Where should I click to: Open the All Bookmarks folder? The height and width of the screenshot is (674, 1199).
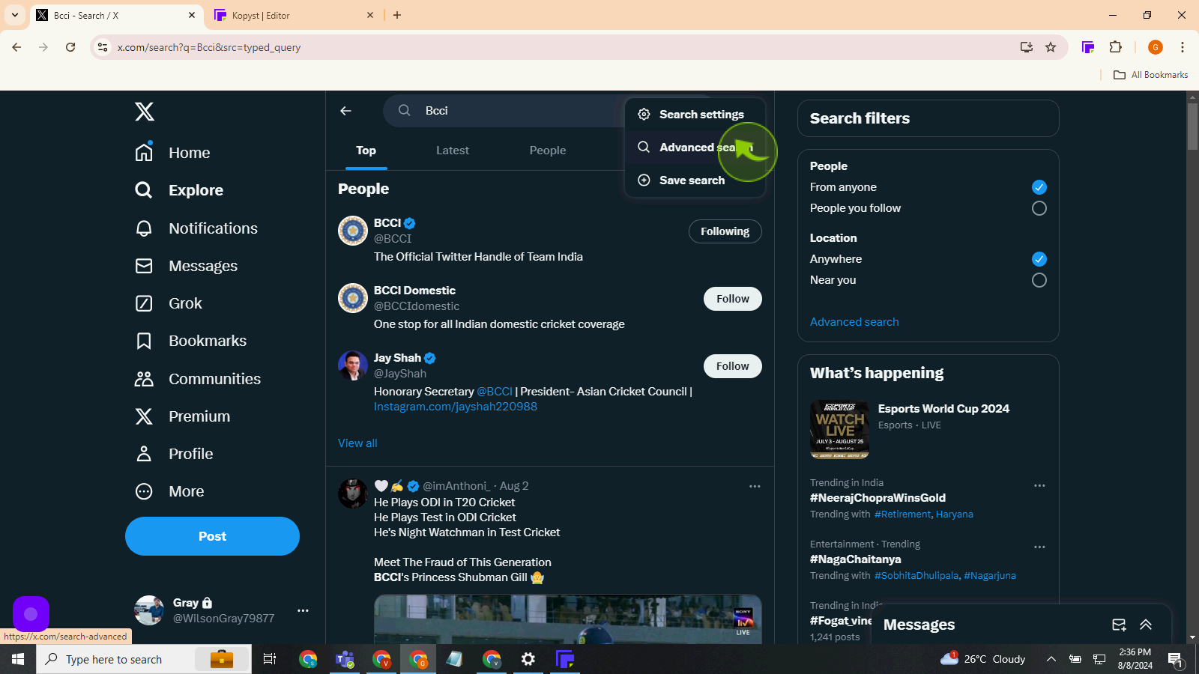coord(1150,75)
